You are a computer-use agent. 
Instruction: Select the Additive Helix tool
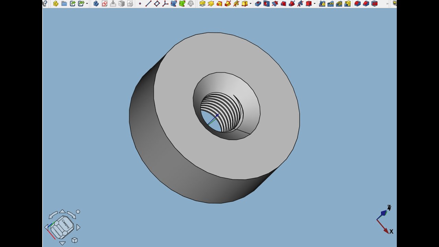pyautogui.click(x=236, y=3)
